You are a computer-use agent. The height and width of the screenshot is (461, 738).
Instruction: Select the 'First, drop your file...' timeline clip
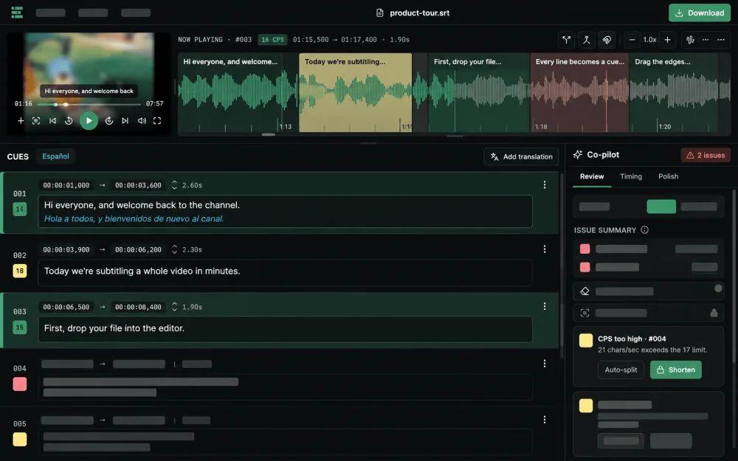pos(479,92)
